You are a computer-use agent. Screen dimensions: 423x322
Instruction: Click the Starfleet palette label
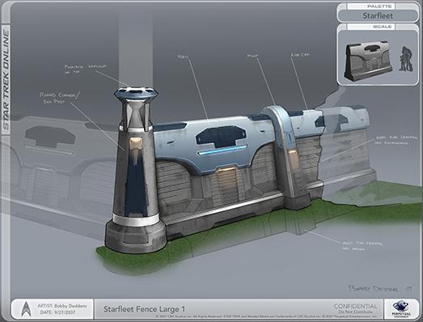click(x=378, y=15)
